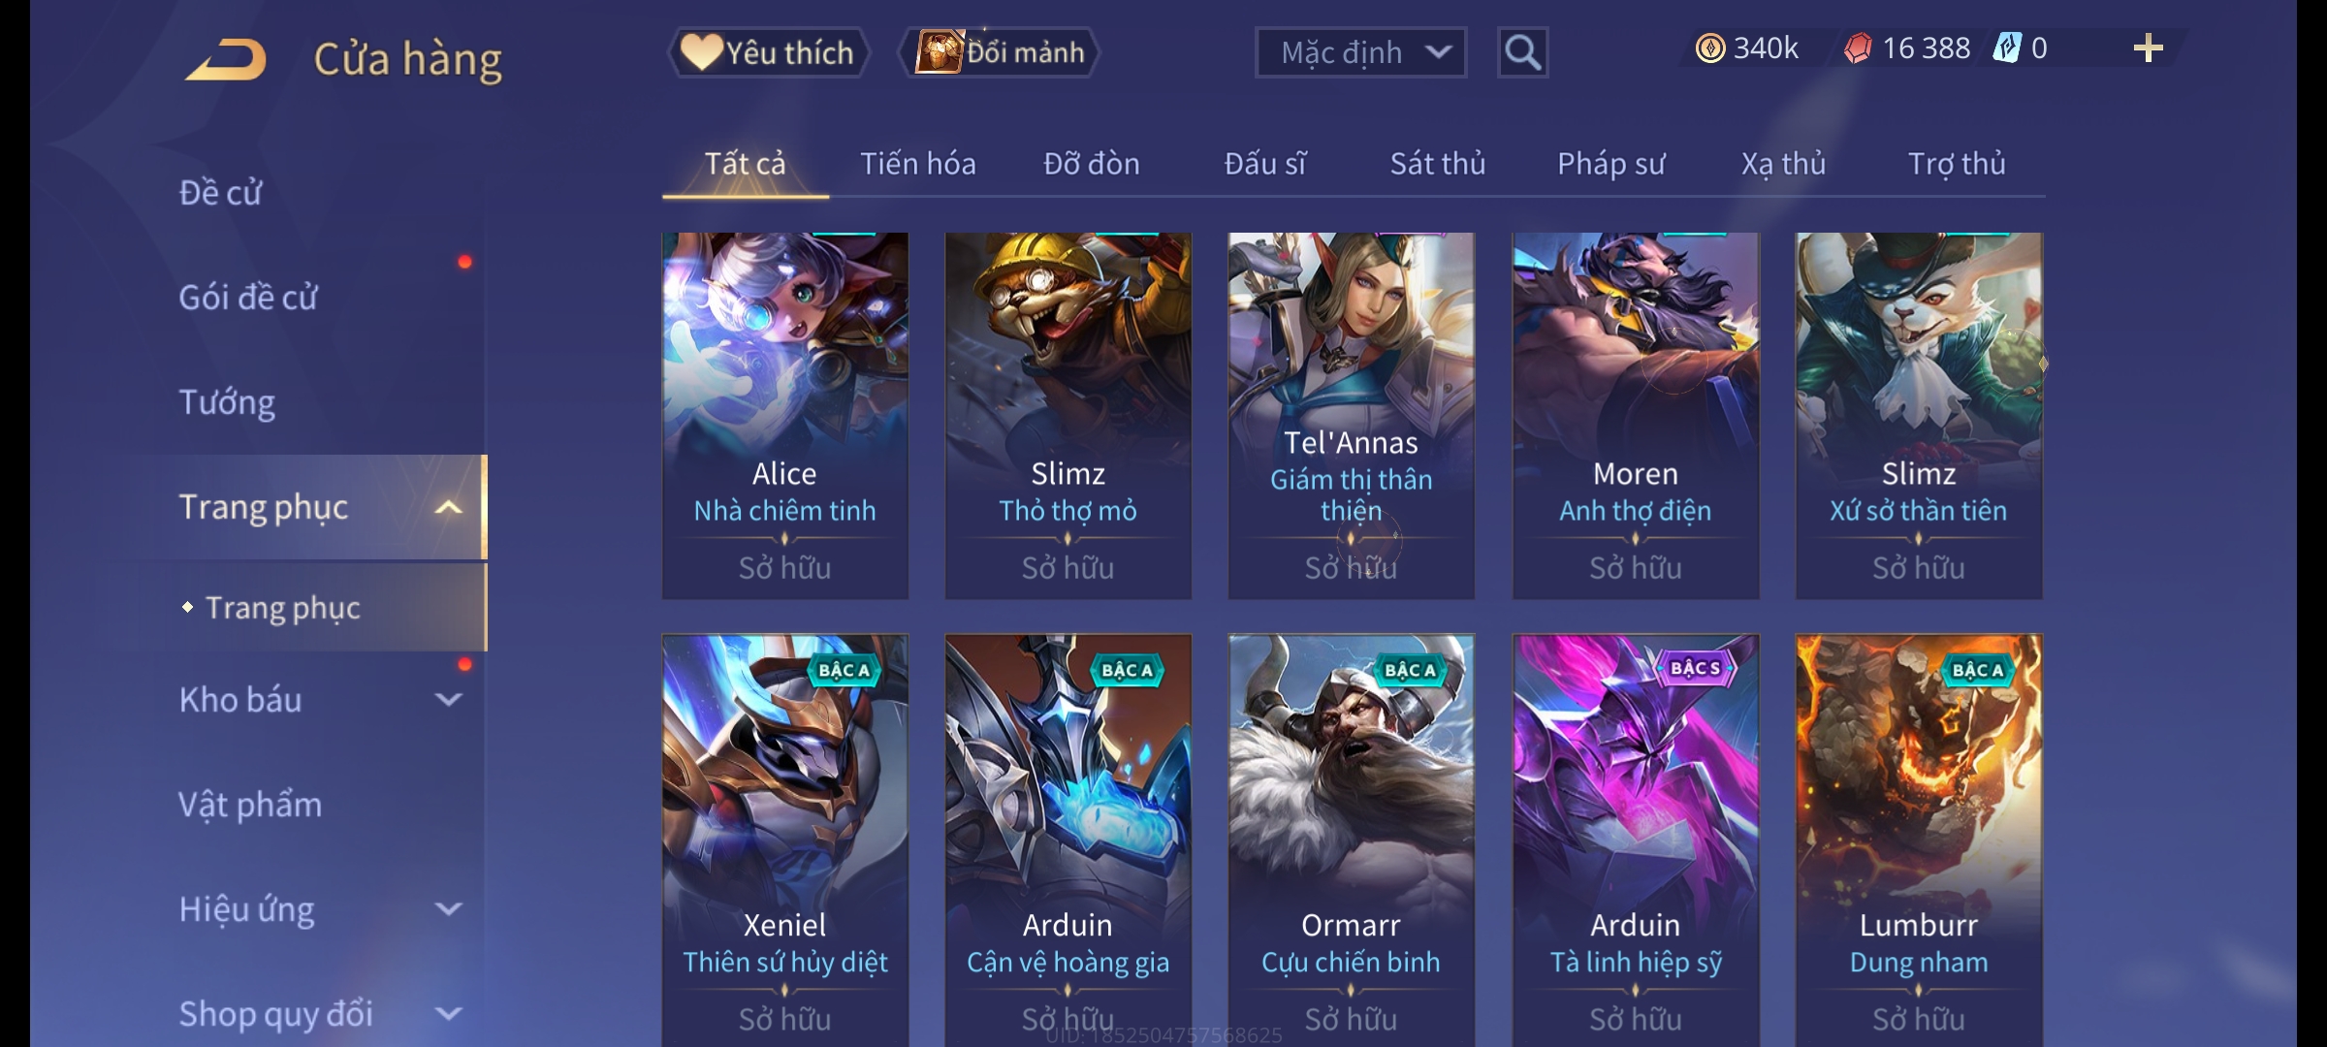2327x1047 pixels.
Task: Tap the blue voucher icon showing 0
Action: [2006, 48]
